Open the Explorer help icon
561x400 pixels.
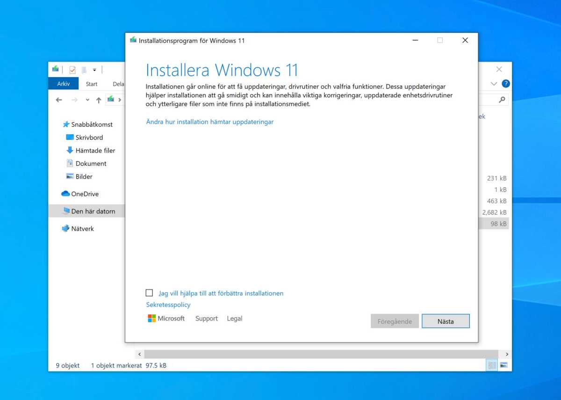tap(505, 84)
